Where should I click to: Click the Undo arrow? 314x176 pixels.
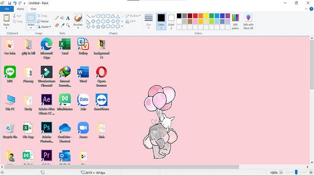click(x=15, y=3)
